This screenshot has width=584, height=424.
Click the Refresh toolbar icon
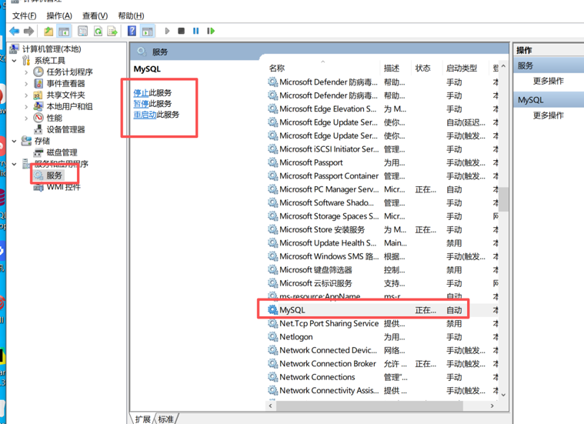coord(98,32)
